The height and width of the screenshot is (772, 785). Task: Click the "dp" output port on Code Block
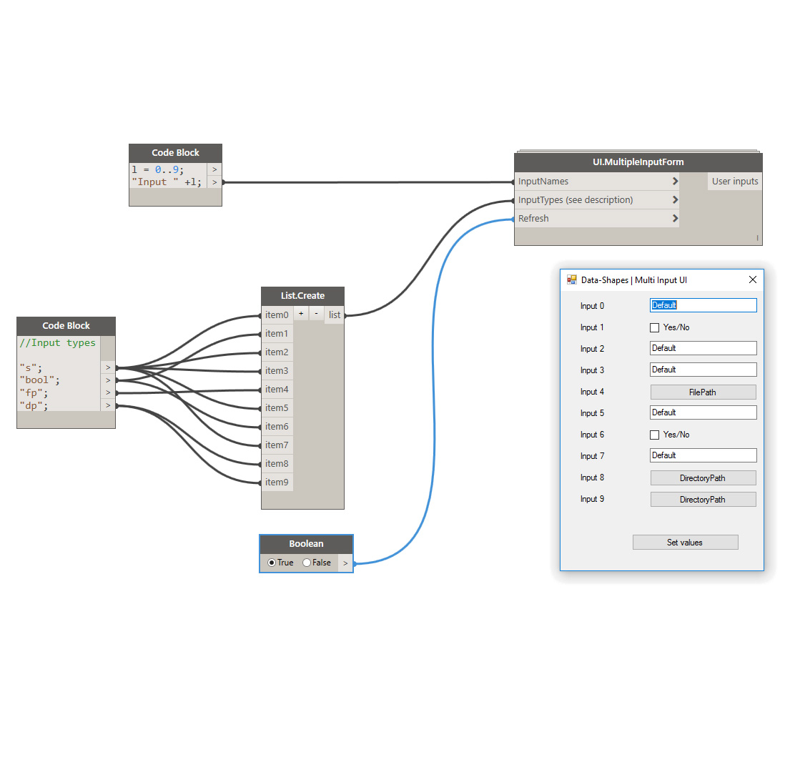[x=108, y=405]
